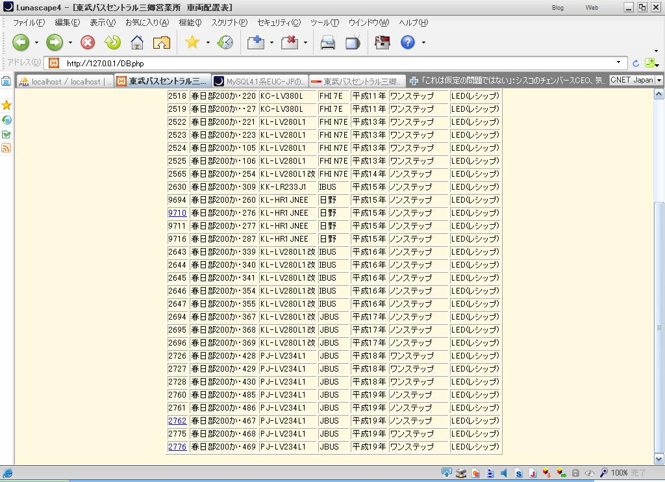Click the 100% zoom level in the status bar

619,473
